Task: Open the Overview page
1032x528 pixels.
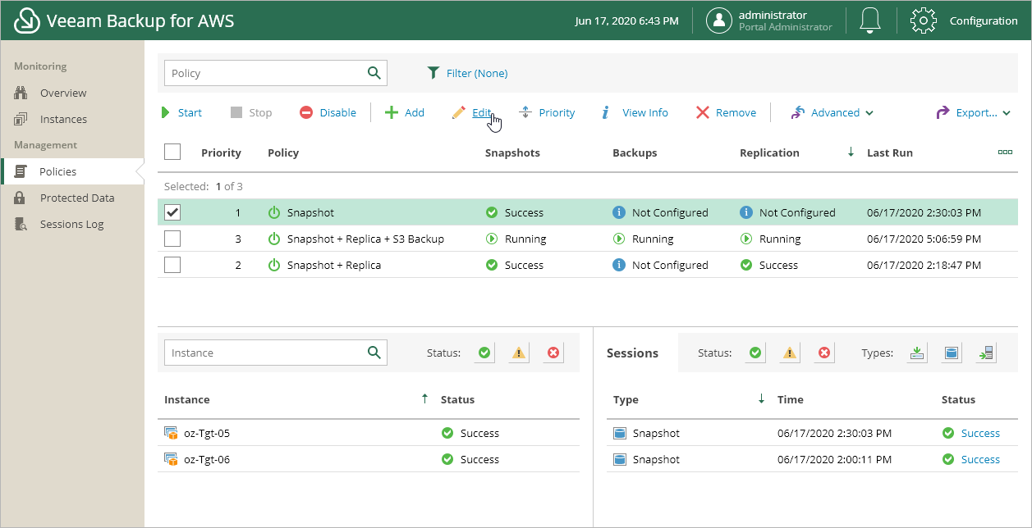Action: (63, 93)
